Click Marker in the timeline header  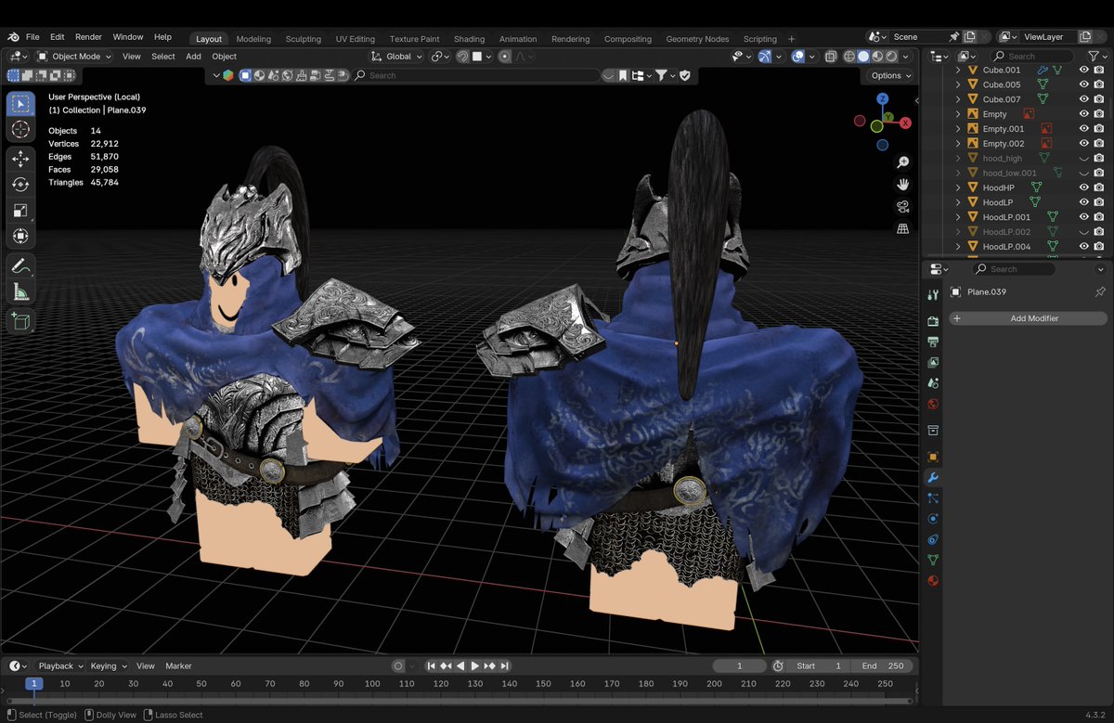tap(178, 665)
